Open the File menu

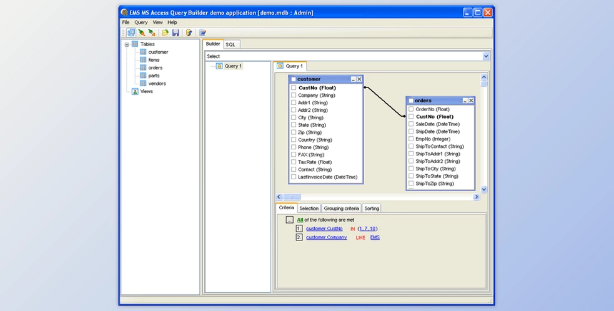pos(126,22)
